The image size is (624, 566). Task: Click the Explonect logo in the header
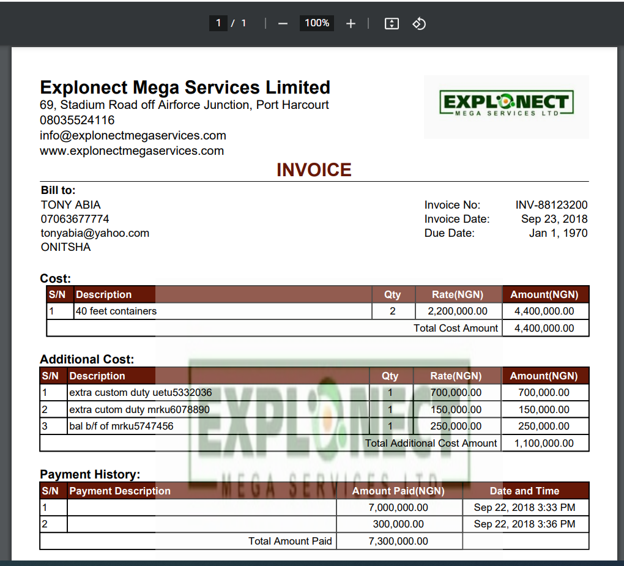click(x=506, y=105)
